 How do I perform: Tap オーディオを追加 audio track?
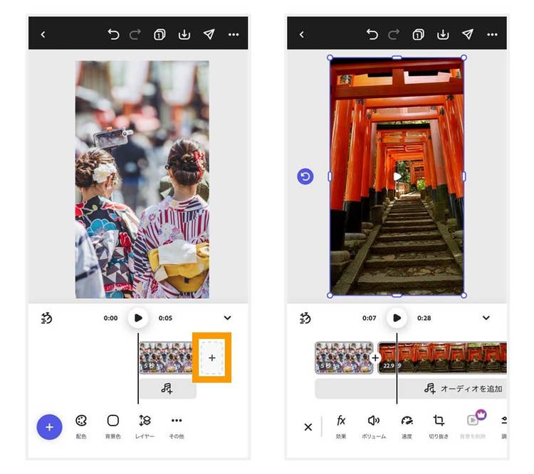click(x=411, y=389)
